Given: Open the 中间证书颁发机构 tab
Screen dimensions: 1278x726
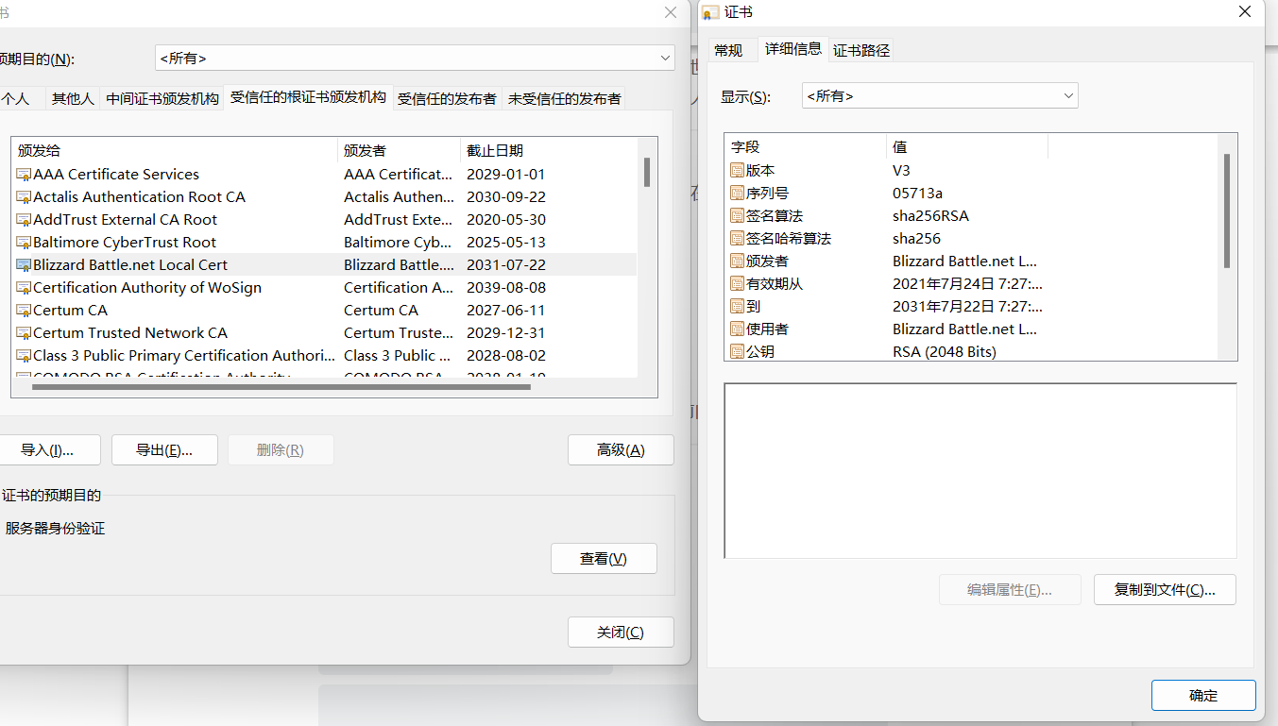Looking at the screenshot, I should pyautogui.click(x=162, y=98).
